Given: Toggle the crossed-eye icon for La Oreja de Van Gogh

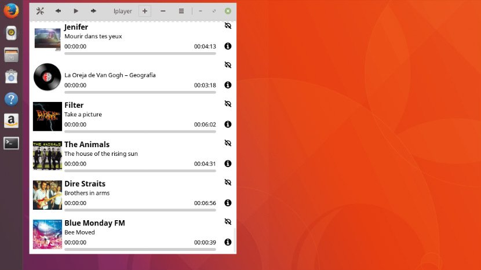Looking at the screenshot, I should click(x=228, y=65).
